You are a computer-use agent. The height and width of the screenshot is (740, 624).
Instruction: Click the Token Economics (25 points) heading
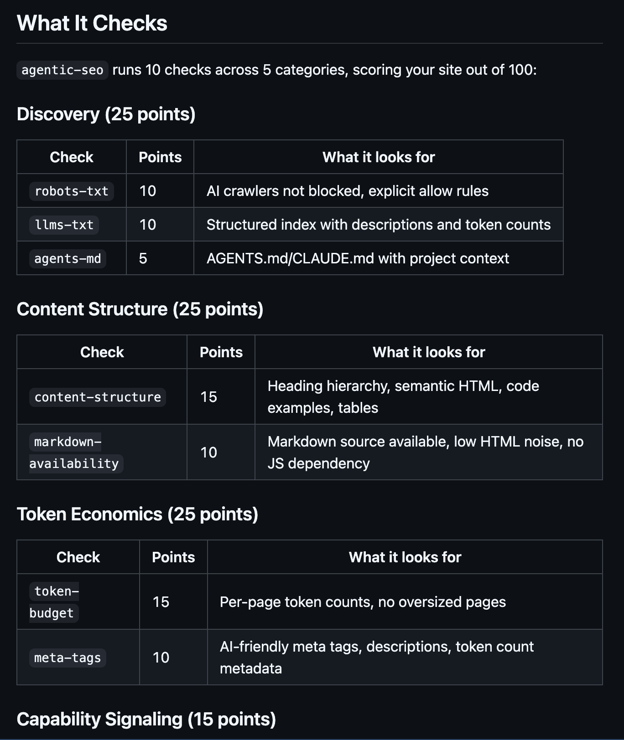tap(137, 514)
